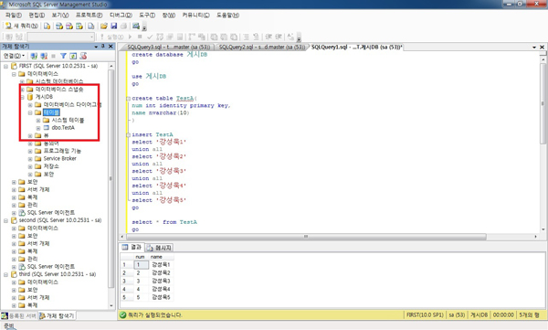Open the Edit (편집) menu
This screenshot has width=548, height=330.
(x=37, y=15)
